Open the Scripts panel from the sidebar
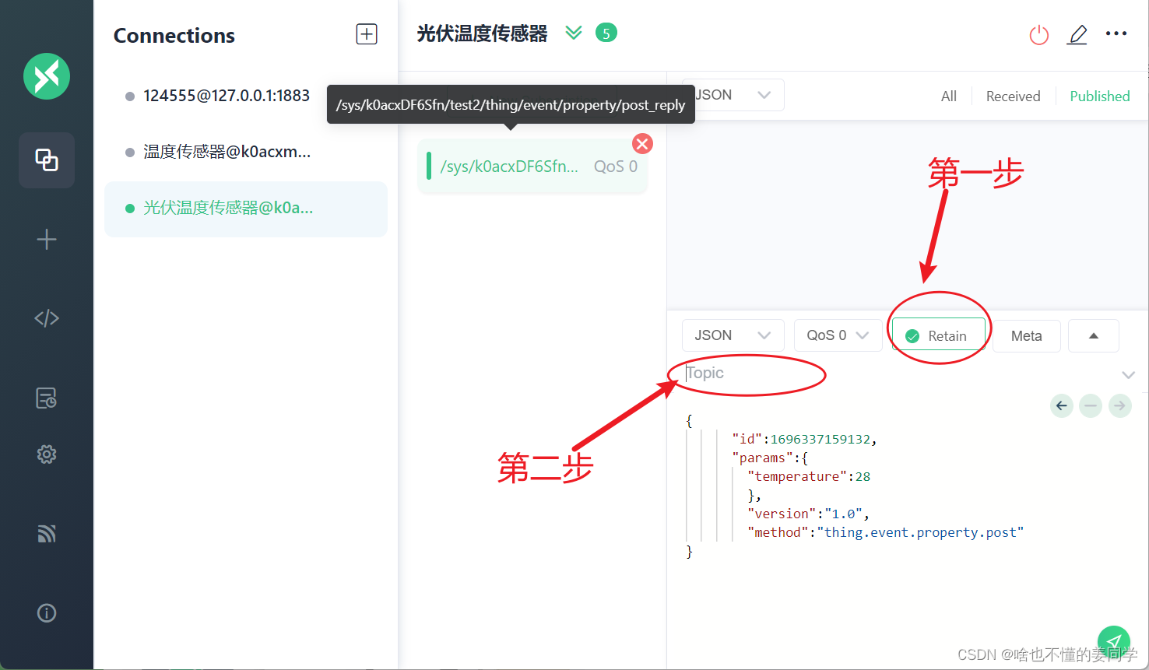The image size is (1149, 670). click(47, 317)
